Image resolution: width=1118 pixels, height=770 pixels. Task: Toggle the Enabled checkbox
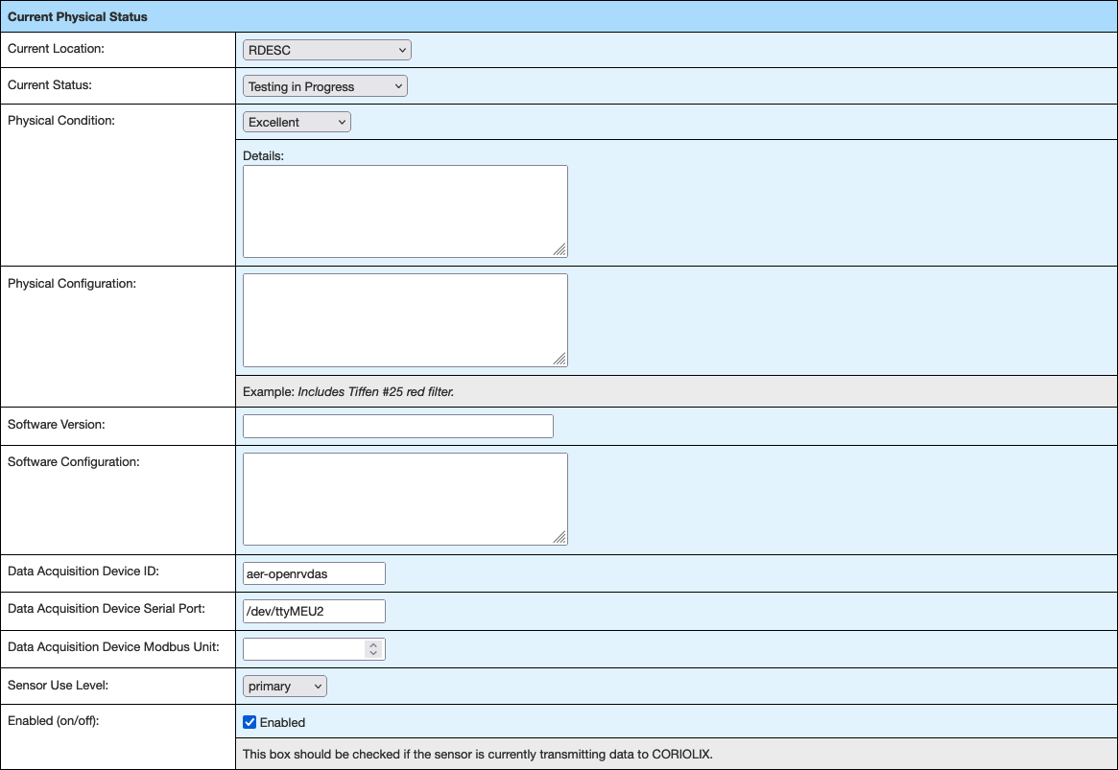[x=250, y=722]
